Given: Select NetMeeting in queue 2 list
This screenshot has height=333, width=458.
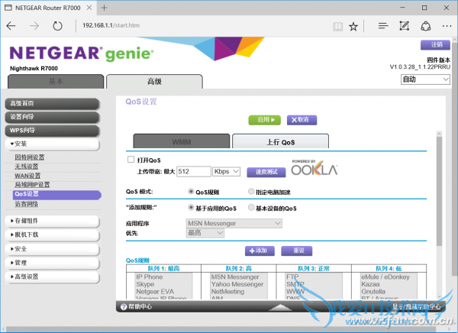Looking at the screenshot, I should coord(227,292).
